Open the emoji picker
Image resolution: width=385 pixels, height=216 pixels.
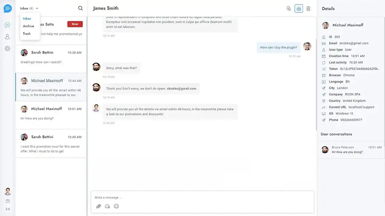point(117,206)
